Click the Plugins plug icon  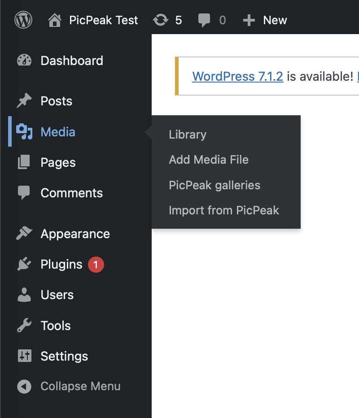[x=24, y=264]
